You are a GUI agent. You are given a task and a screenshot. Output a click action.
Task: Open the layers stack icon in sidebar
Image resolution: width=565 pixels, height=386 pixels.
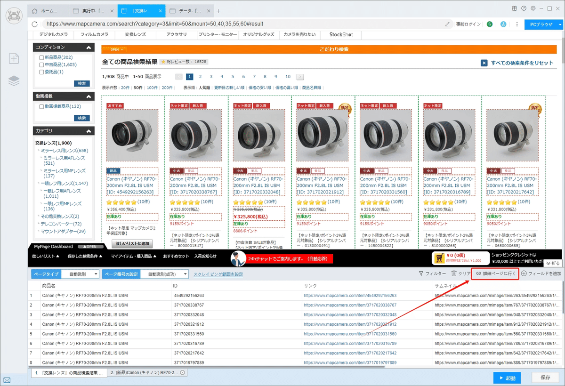click(x=14, y=80)
